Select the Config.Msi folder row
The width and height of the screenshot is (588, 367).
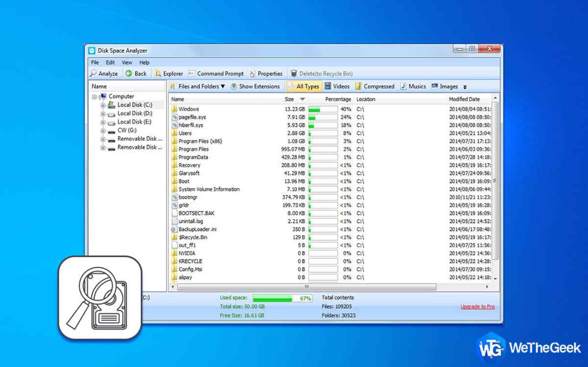click(x=330, y=269)
